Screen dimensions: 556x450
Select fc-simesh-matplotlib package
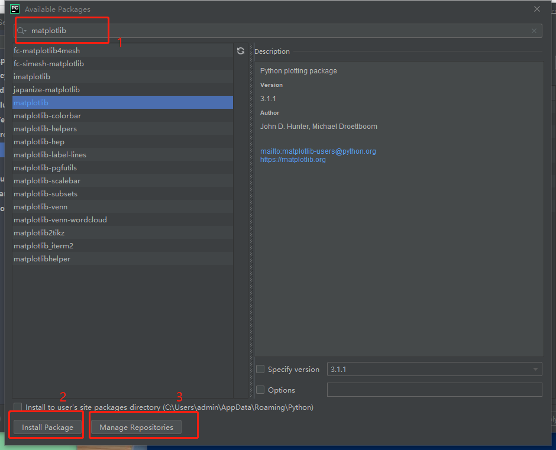point(122,64)
